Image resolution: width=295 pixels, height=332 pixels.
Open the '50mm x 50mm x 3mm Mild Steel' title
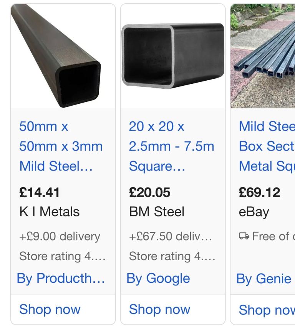tap(61, 146)
